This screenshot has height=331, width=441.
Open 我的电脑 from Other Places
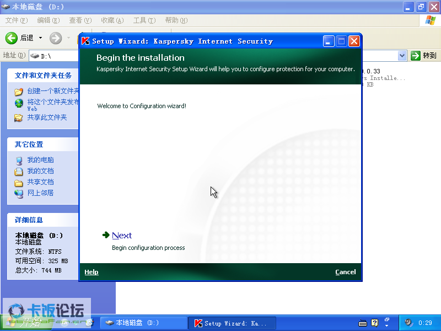tap(40, 160)
